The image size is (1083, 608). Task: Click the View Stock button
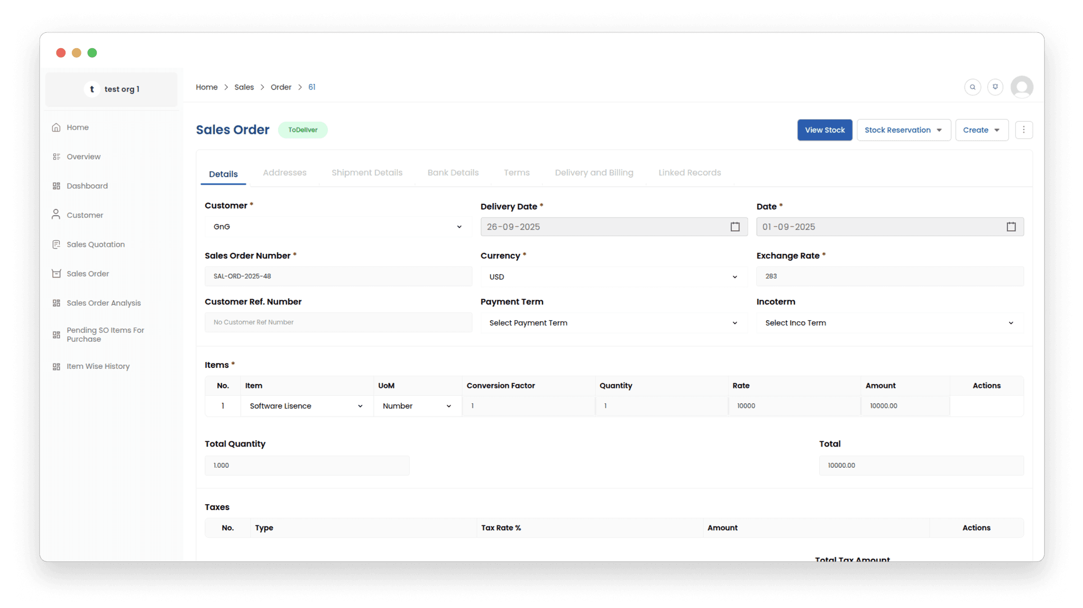click(824, 130)
